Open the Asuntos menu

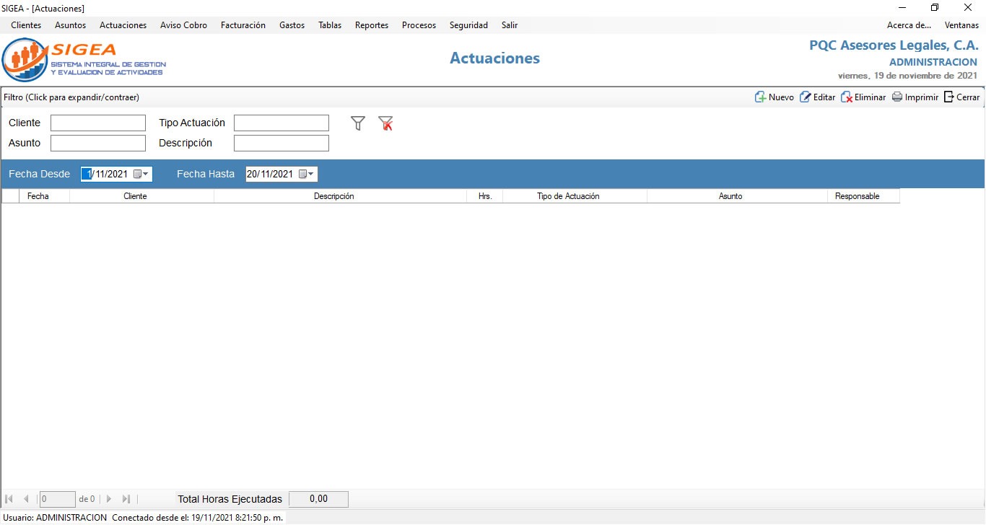coord(70,25)
